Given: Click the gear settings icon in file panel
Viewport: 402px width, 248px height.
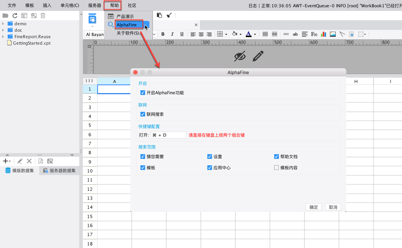Looking at the screenshot, I should tap(33, 15).
